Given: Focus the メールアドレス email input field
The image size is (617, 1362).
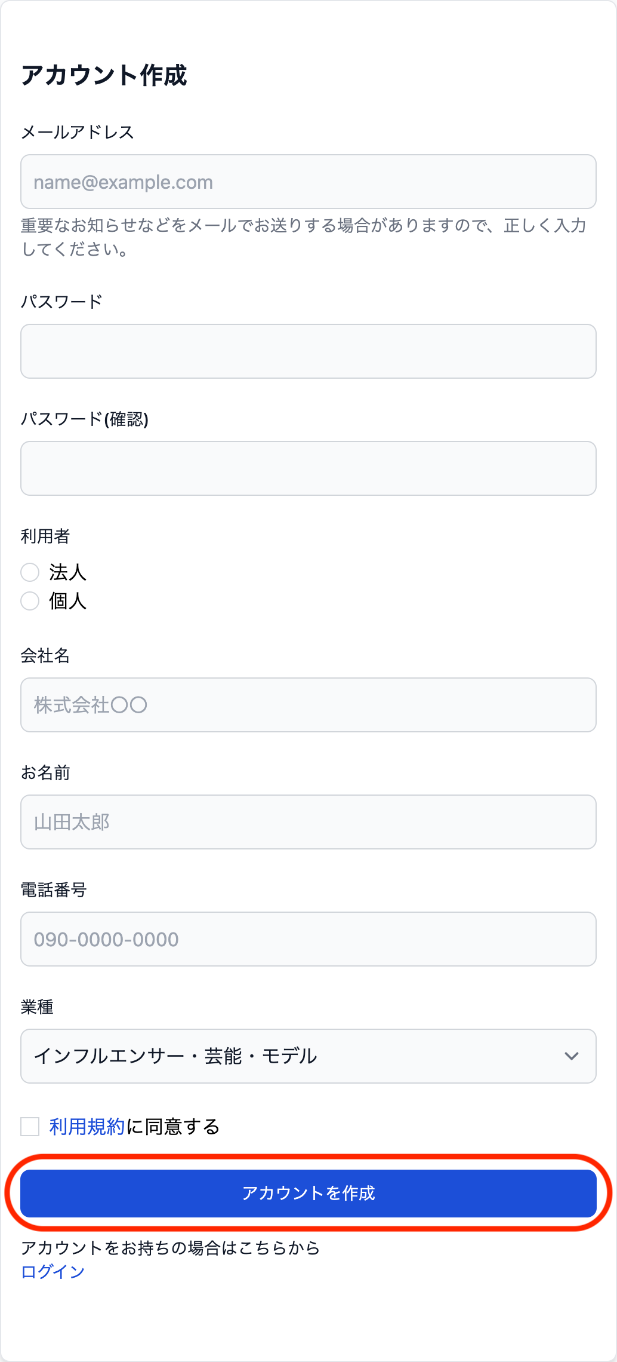Looking at the screenshot, I should (x=308, y=182).
